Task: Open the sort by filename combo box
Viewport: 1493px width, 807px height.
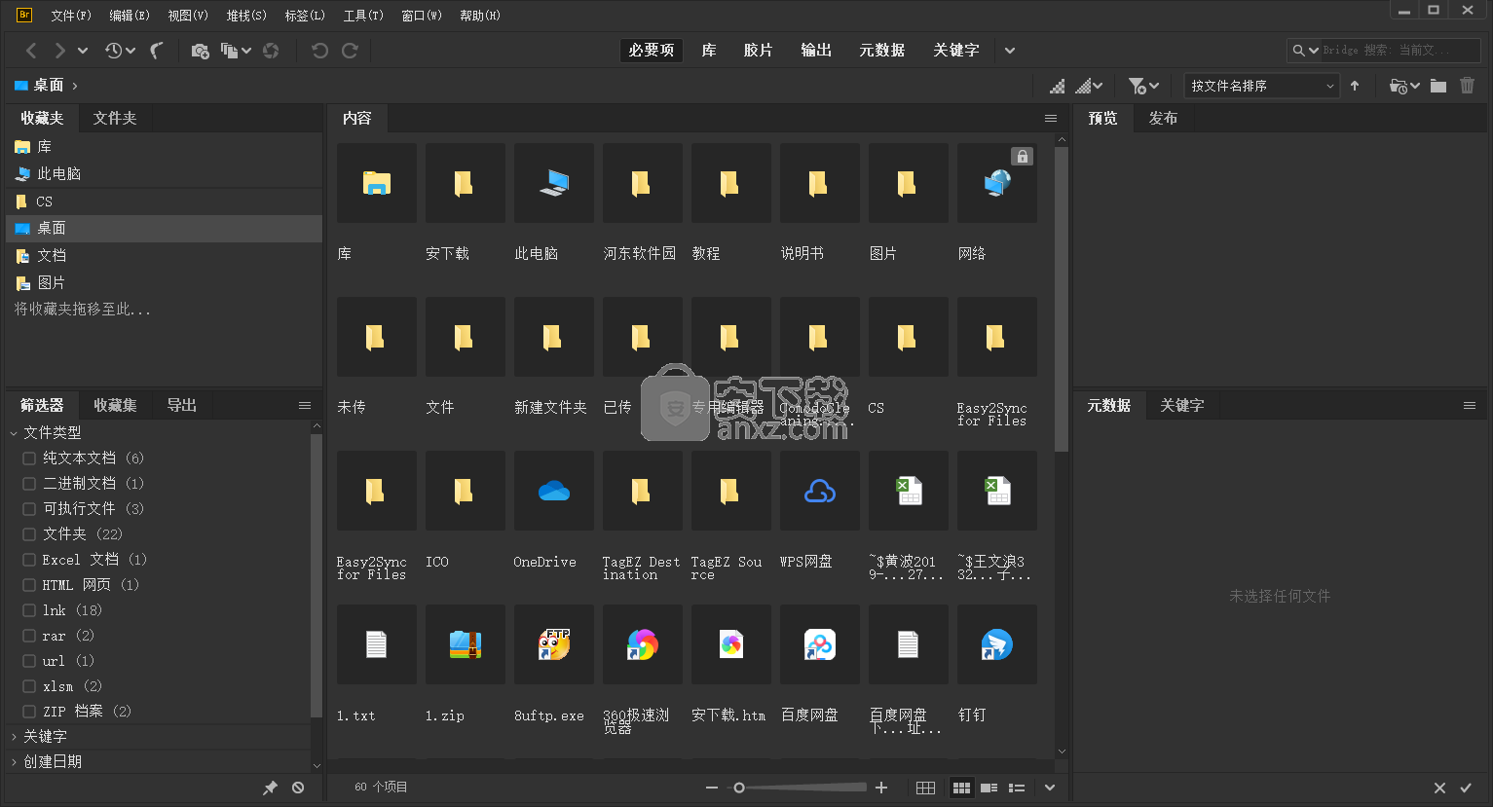Action: 1262,86
